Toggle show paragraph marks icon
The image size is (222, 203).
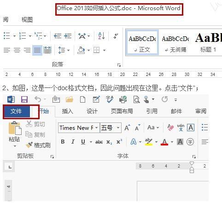[116, 36]
